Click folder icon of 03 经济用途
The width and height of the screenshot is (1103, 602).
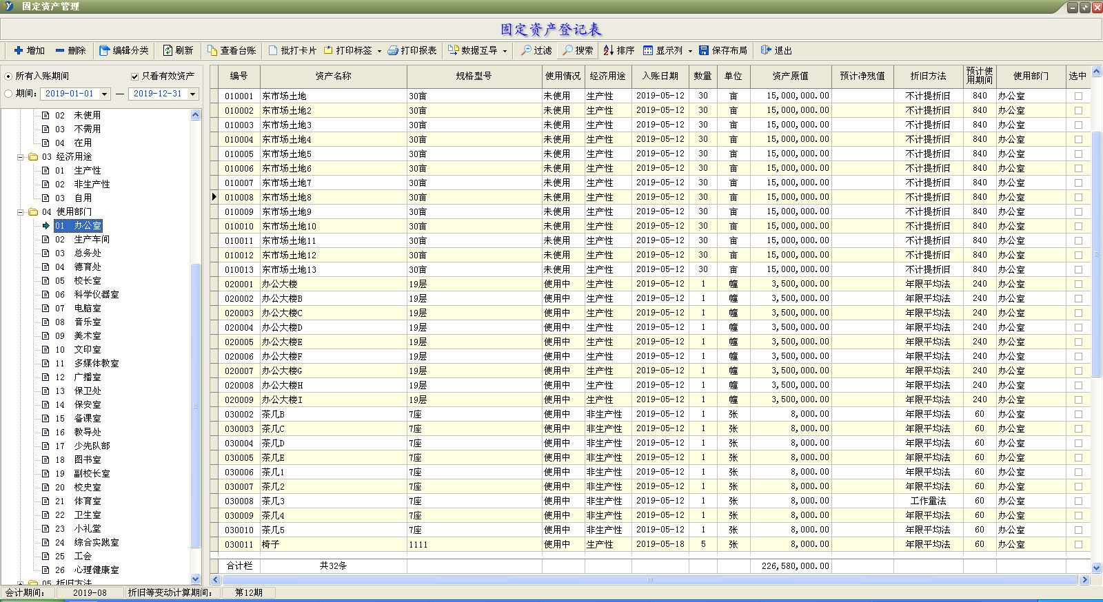click(x=33, y=156)
